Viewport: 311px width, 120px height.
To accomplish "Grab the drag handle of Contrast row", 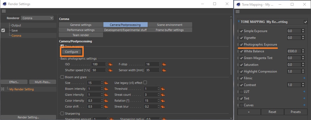I will (238, 85).
